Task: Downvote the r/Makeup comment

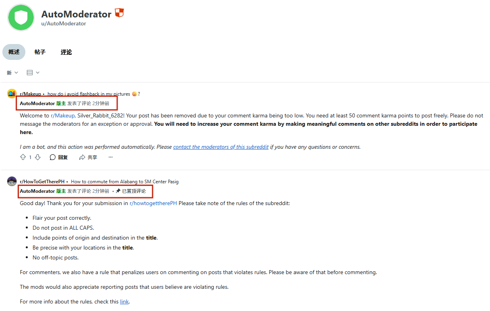Action: 38,157
